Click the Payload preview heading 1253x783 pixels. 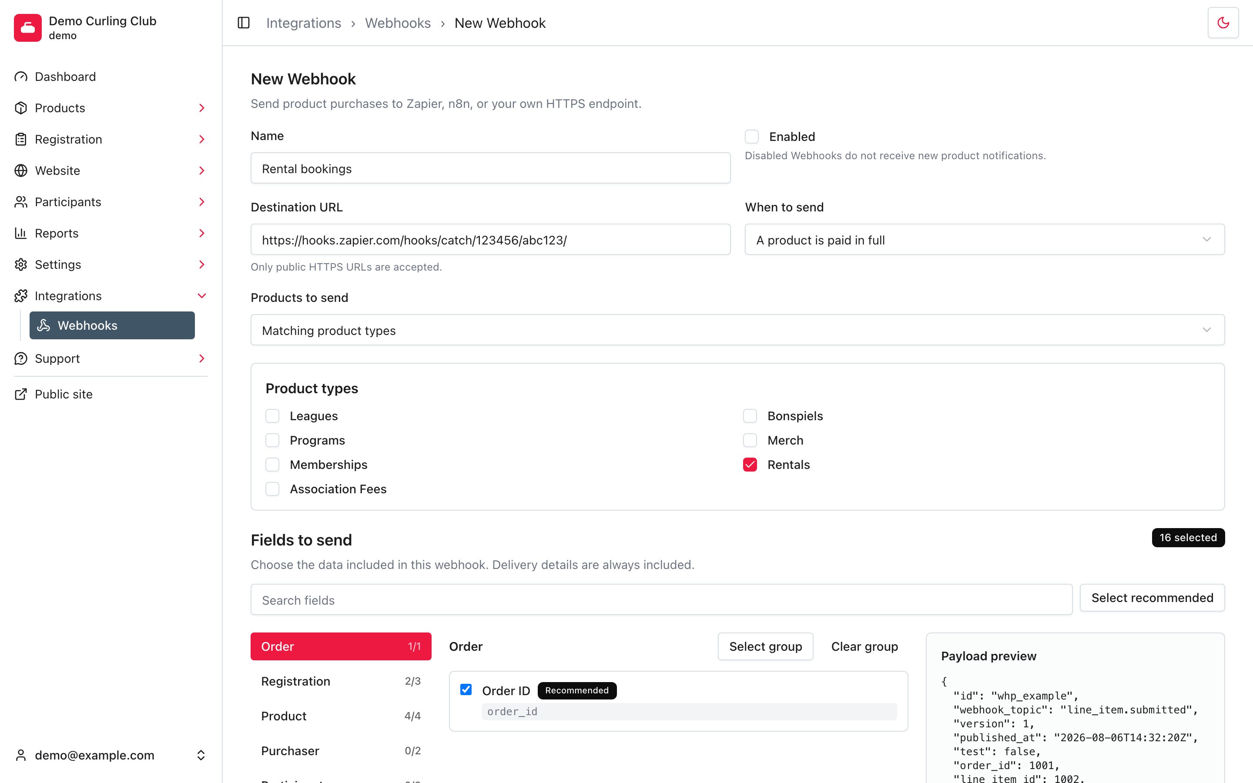click(988, 656)
